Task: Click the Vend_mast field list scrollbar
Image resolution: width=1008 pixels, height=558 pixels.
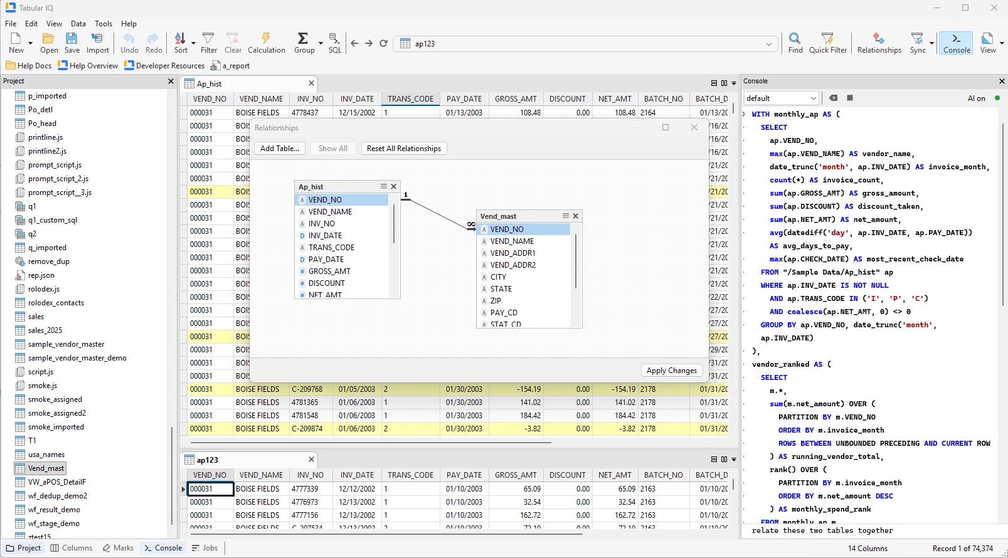Action: [575, 260]
